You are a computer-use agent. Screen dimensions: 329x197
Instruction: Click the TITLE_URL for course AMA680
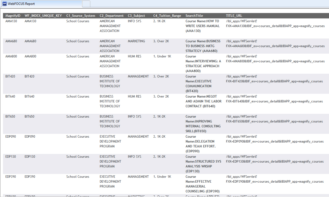[275, 44]
